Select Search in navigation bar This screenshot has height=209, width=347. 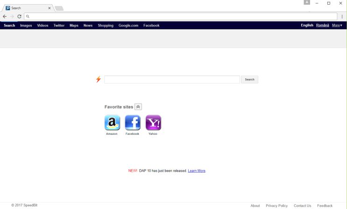tap(9, 26)
